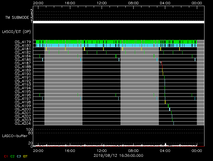The image size is (213, 161).
Task: Click the 2019/08/12 16:36:00.000 timestamp
Action: pos(118,155)
